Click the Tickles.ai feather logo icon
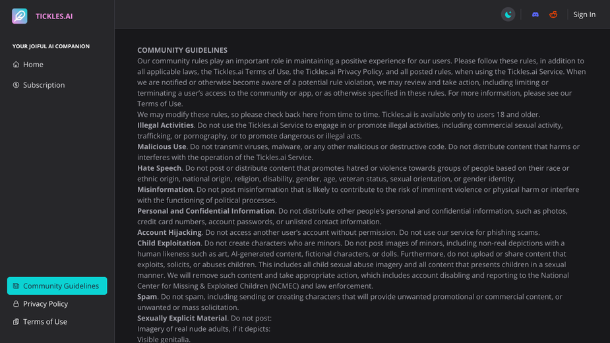The image size is (610, 343). 19,16
